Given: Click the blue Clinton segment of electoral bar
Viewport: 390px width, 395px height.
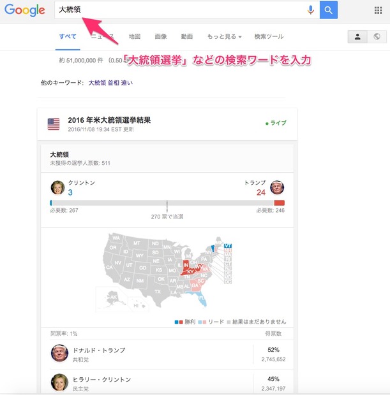Looking at the screenshot, I should pos(51,203).
